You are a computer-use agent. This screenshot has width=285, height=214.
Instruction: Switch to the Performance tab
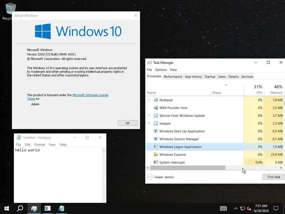(173, 77)
